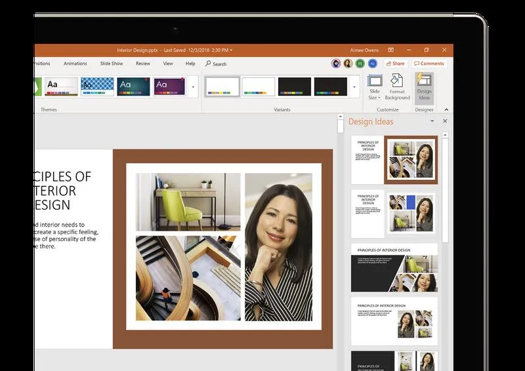Collapse the ribbon with the chevron

point(446,109)
